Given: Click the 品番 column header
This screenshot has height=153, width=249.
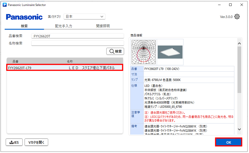Looking at the screenshot, I should [x=16, y=61].
